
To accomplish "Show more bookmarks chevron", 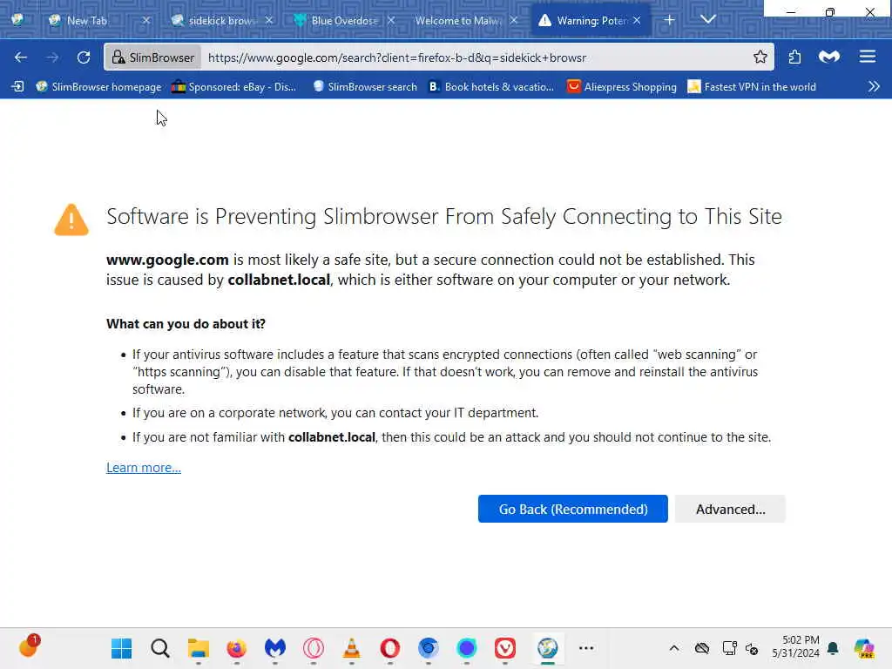I will point(874,86).
